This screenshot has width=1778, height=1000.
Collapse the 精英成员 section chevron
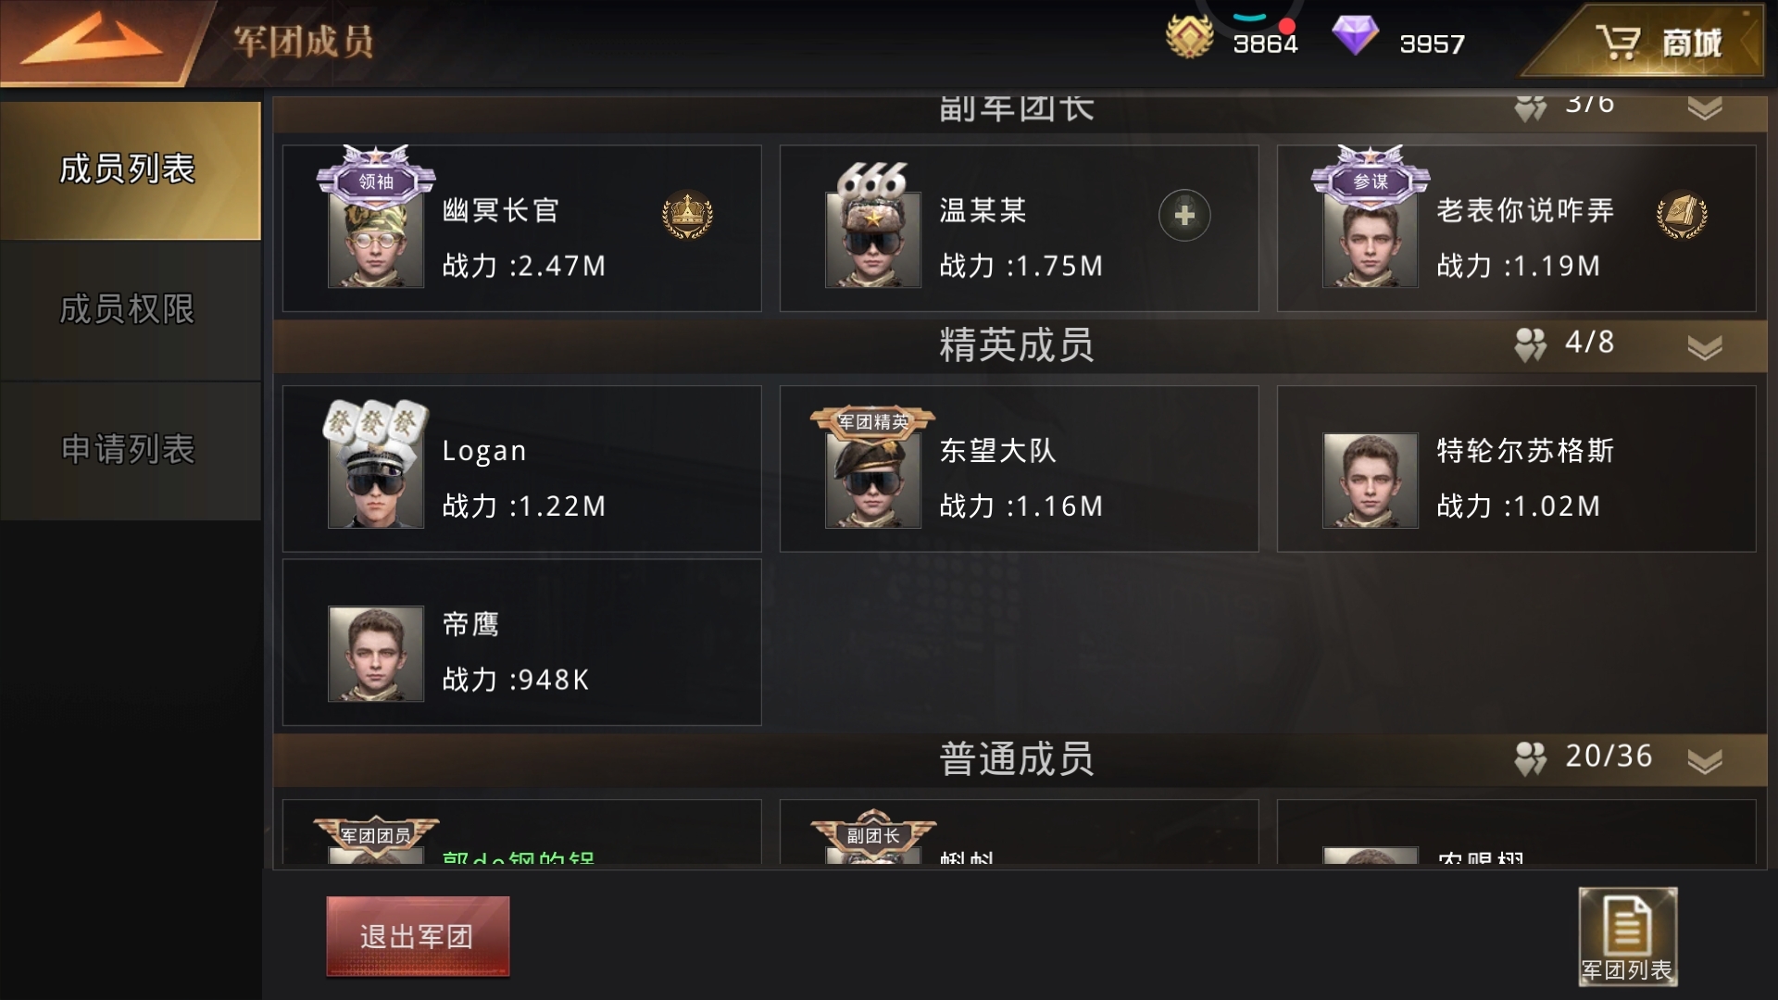tap(1704, 347)
